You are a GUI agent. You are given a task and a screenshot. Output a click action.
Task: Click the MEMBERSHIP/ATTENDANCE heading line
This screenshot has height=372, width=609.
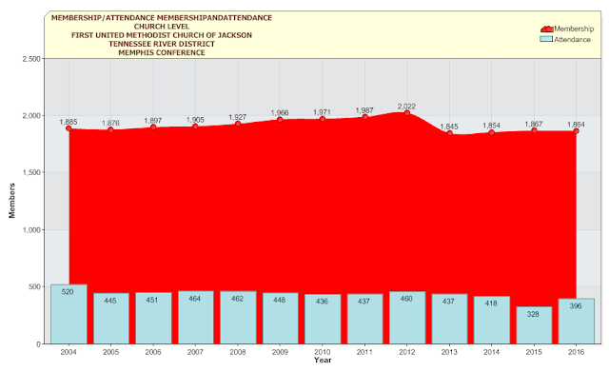coord(162,17)
